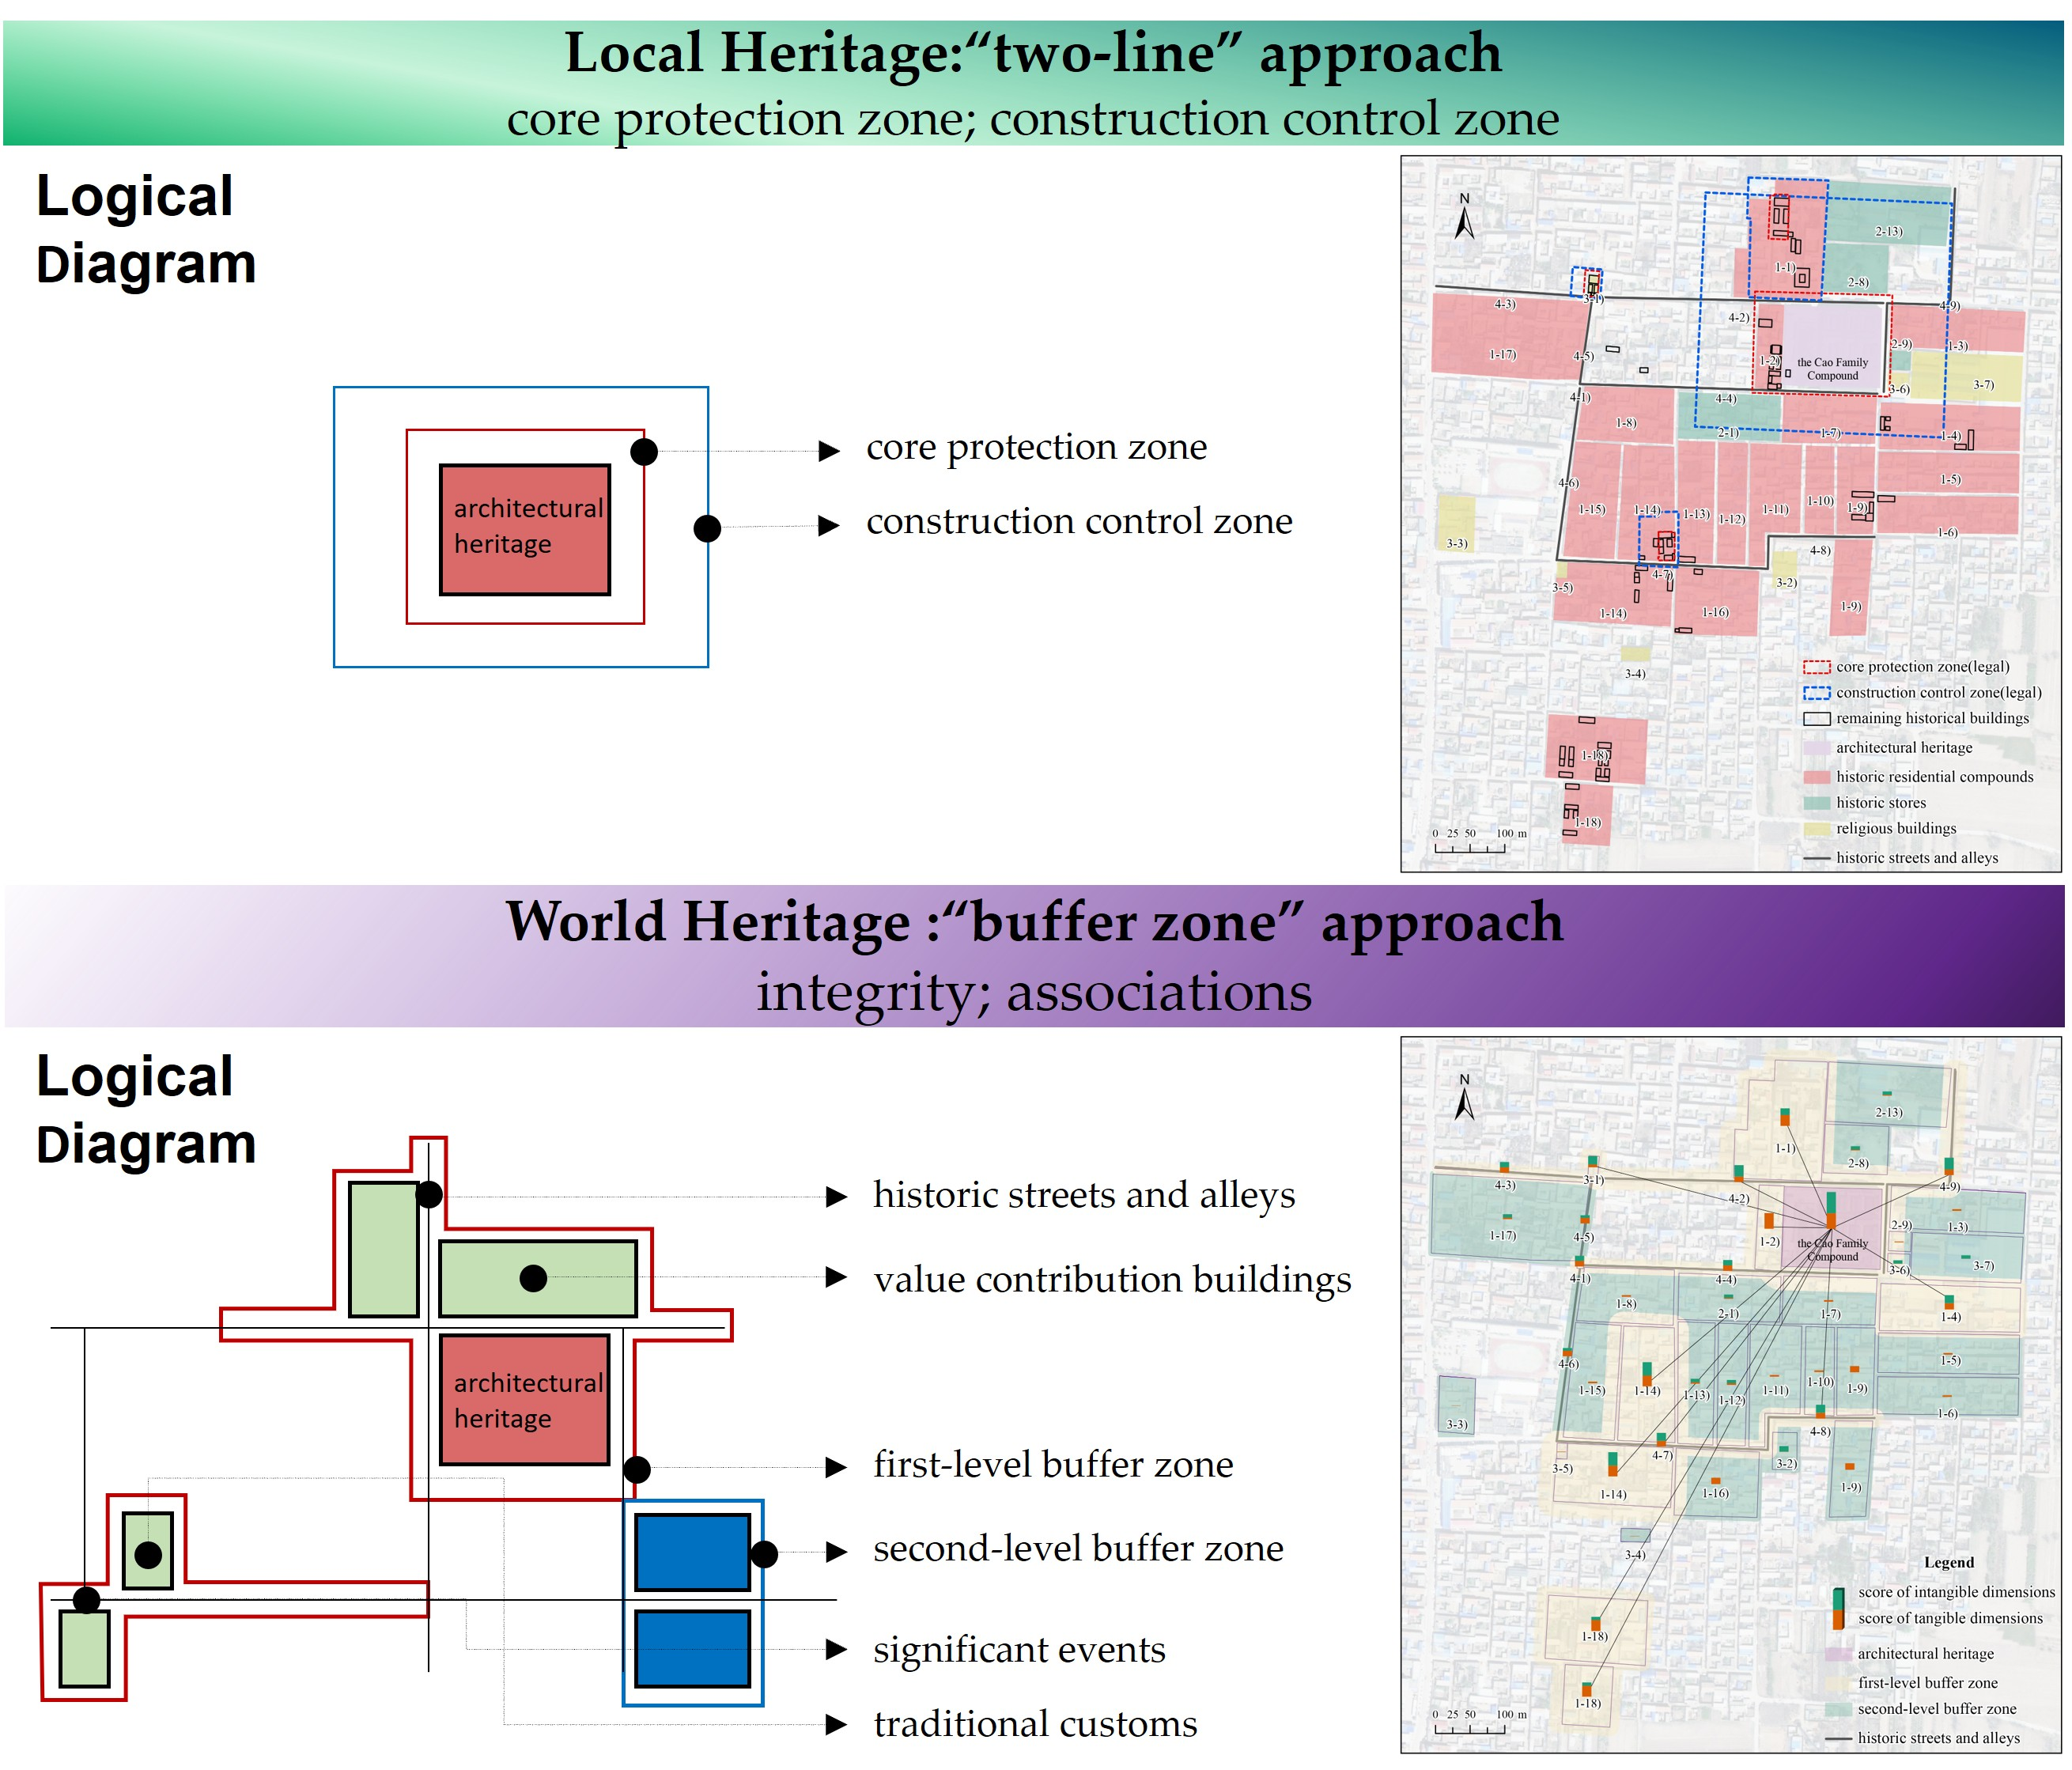The image size is (2072, 1770).
Task: Click the arrowhead next to "significant events"
Action: click(836, 1649)
